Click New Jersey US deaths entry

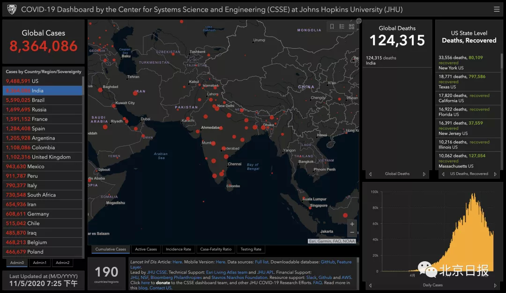468,128
